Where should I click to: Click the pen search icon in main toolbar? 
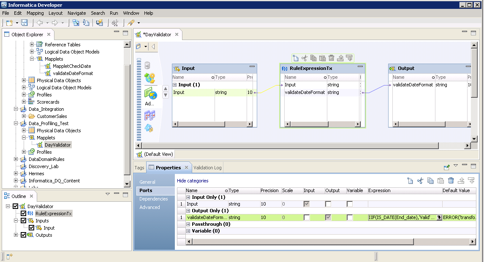click(131, 22)
